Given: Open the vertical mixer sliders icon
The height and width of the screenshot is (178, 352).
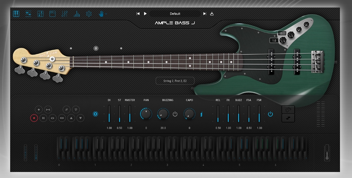Looking at the screenshot, I should [64, 14].
